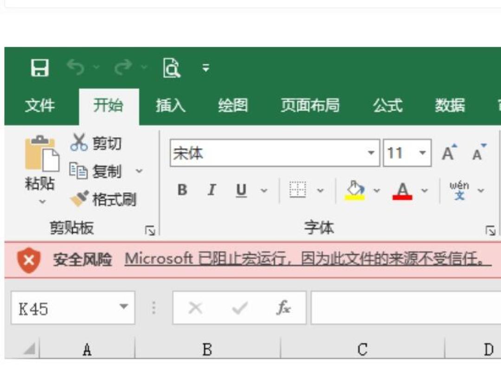Expand the Undo history dropdown arrow
This screenshot has height=376, width=501.
96,67
